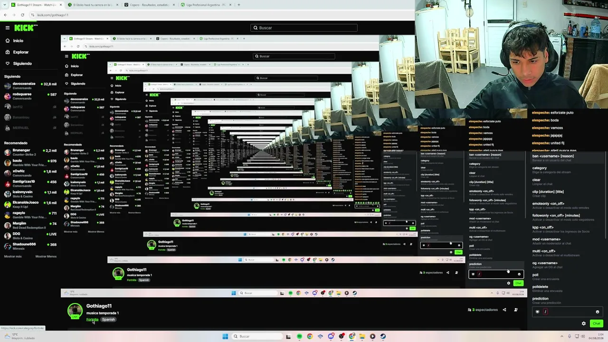Open DDG recommended channel
608x342 pixels.
30,236
